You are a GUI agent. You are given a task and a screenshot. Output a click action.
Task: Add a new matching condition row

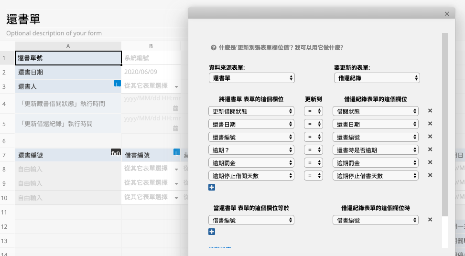[212, 232]
